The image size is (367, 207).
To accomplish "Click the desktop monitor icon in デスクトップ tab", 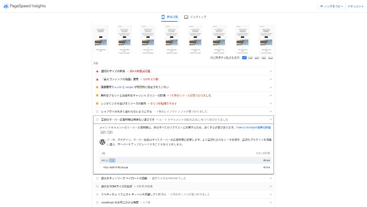I will (x=186, y=17).
